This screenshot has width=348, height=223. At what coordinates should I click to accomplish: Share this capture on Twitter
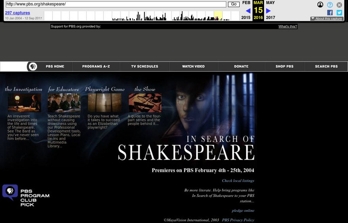339,13
